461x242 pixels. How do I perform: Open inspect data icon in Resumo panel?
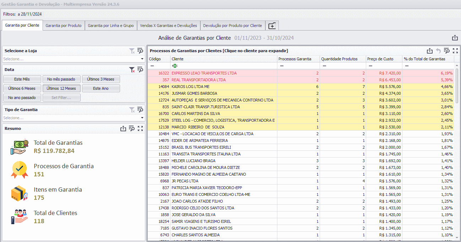pos(132,128)
